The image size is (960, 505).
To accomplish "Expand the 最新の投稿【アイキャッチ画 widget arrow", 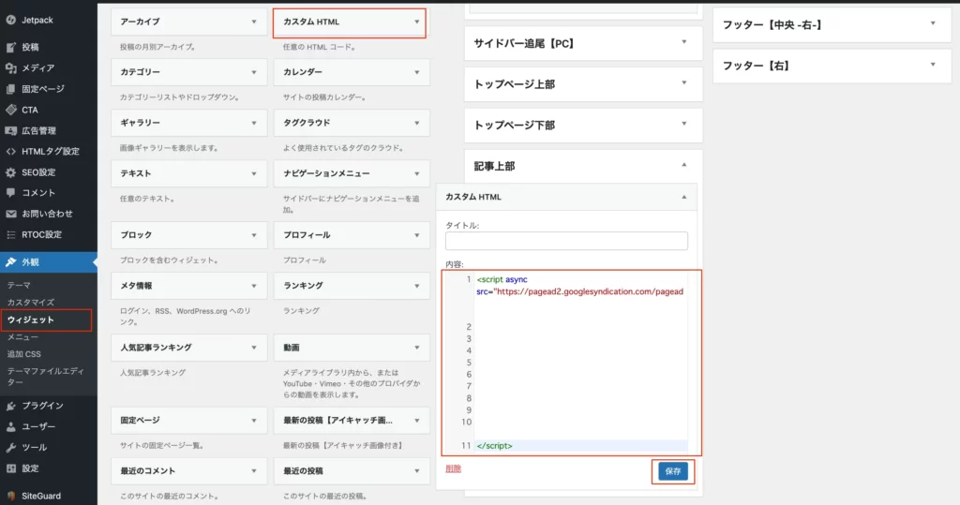I will click(417, 421).
